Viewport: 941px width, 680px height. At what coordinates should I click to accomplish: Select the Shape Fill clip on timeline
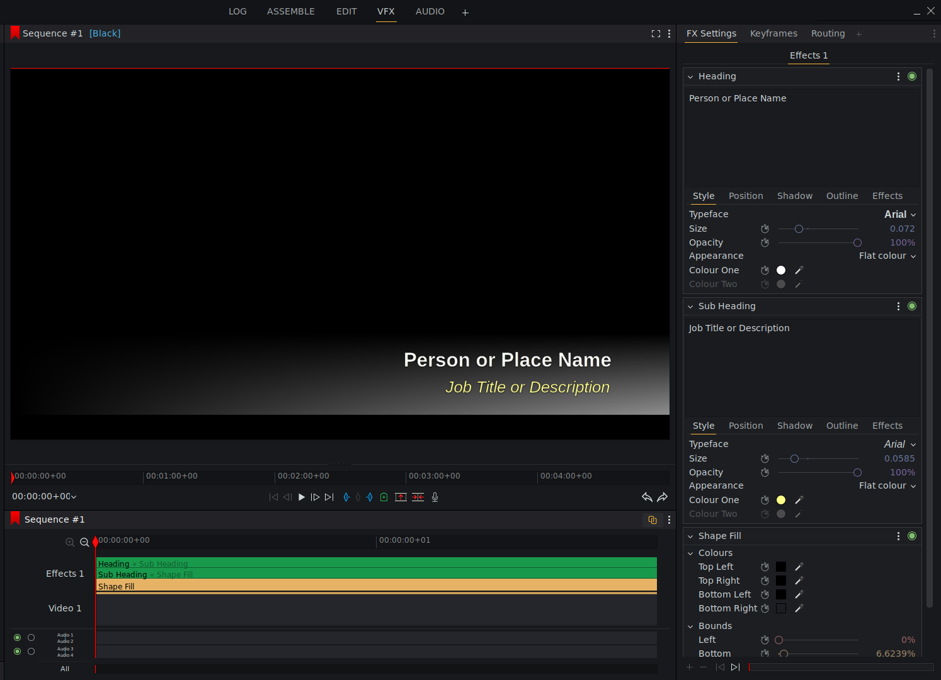coord(376,586)
